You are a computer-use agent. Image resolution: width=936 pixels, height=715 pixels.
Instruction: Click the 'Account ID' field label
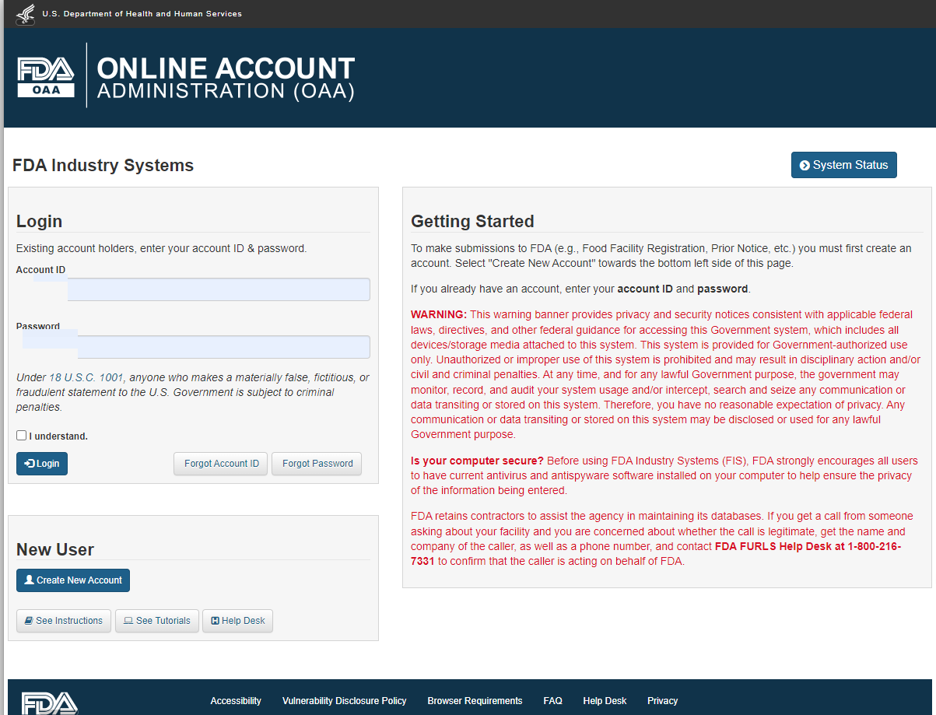click(40, 270)
